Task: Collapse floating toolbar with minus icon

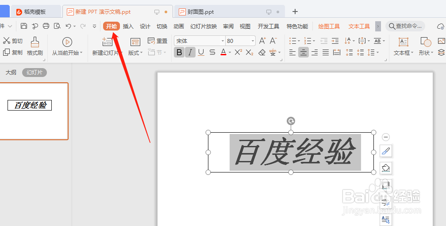Action: coord(386,137)
